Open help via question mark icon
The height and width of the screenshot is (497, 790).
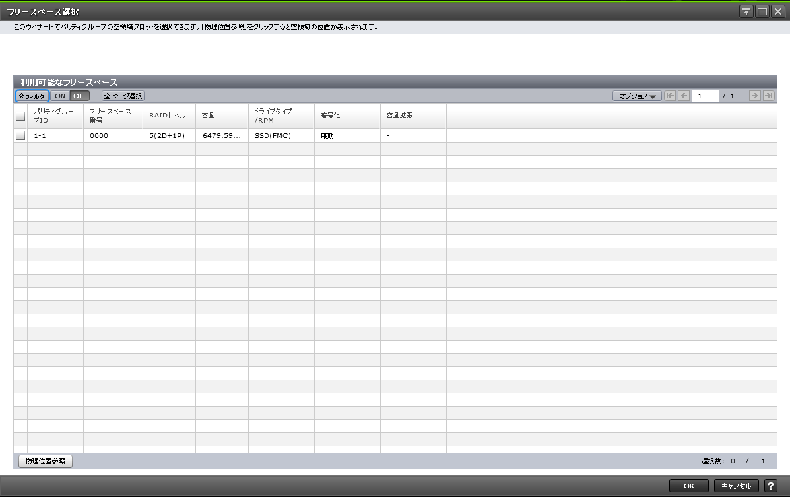click(x=770, y=486)
